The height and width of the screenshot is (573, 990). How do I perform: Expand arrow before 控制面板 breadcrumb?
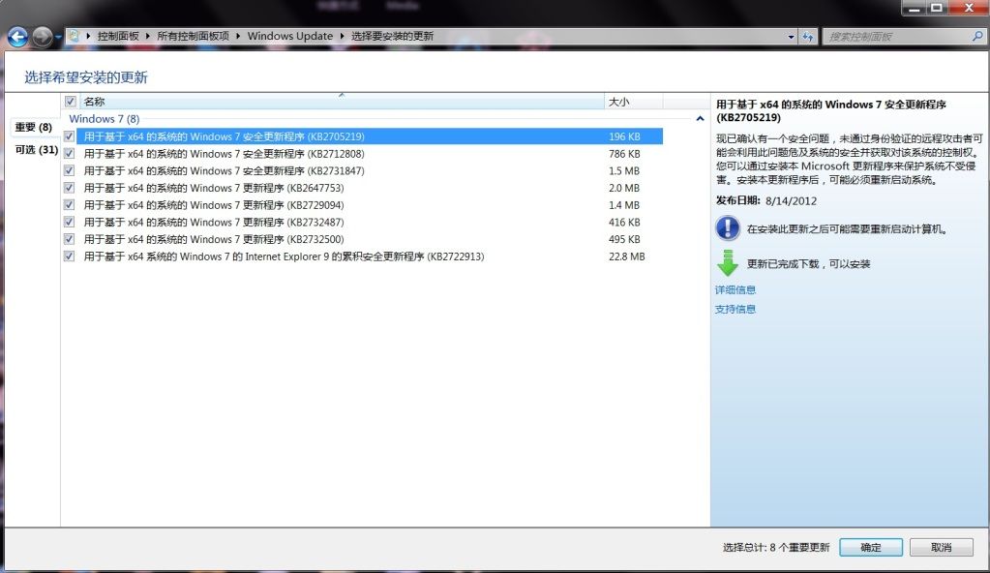tap(88, 36)
